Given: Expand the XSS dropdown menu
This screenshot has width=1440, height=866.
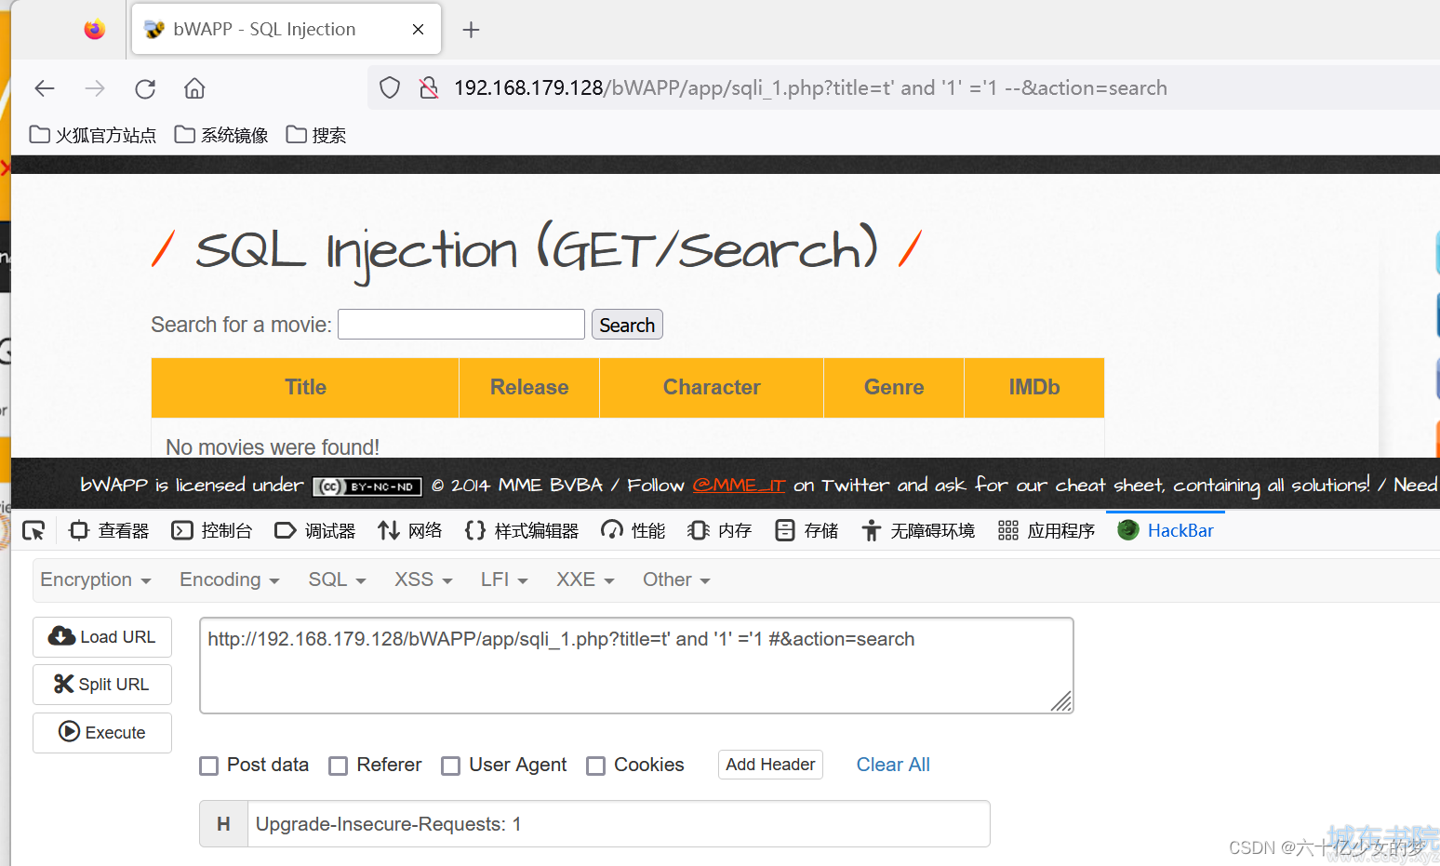Looking at the screenshot, I should (x=423, y=580).
